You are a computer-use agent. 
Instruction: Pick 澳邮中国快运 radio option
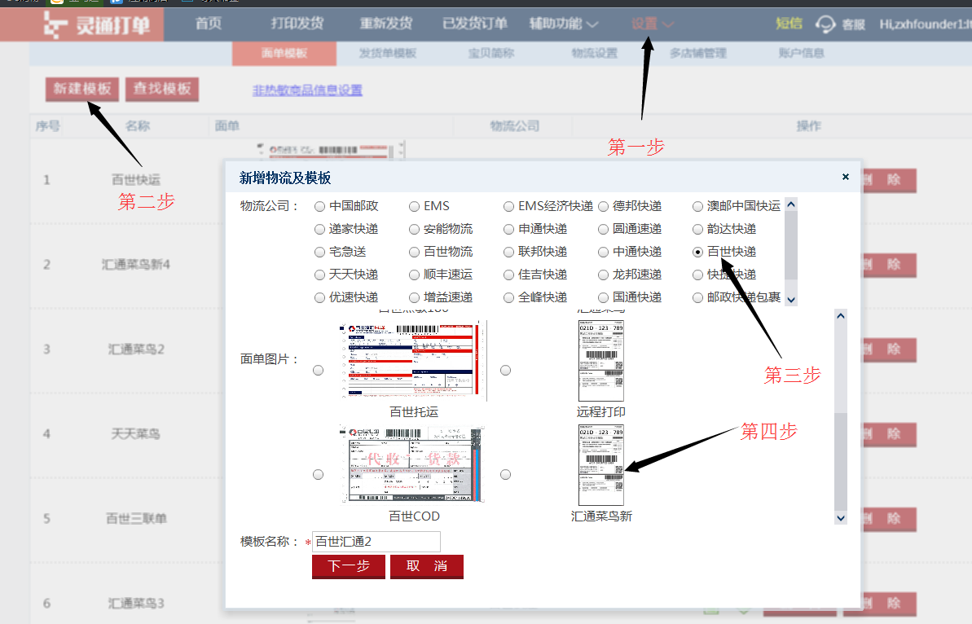coord(697,206)
